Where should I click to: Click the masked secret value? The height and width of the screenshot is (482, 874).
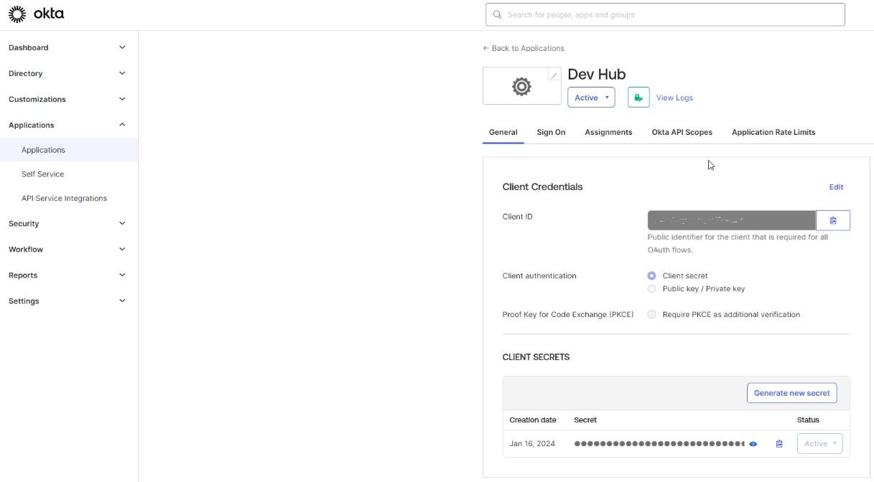[x=659, y=444]
